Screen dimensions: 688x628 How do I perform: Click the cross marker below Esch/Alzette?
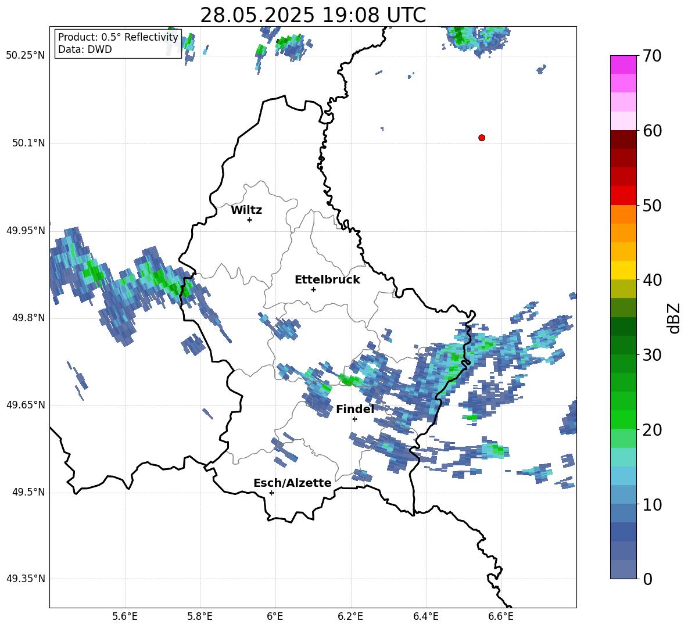pyautogui.click(x=271, y=493)
